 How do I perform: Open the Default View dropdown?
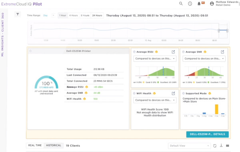coord(189,146)
